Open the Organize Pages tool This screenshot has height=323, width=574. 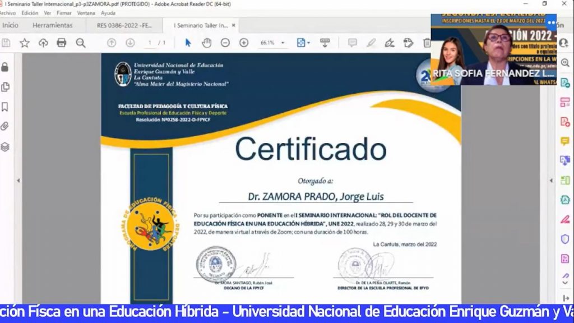tap(565, 180)
